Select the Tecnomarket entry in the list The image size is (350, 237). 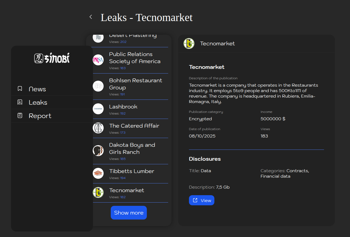pyautogui.click(x=127, y=191)
